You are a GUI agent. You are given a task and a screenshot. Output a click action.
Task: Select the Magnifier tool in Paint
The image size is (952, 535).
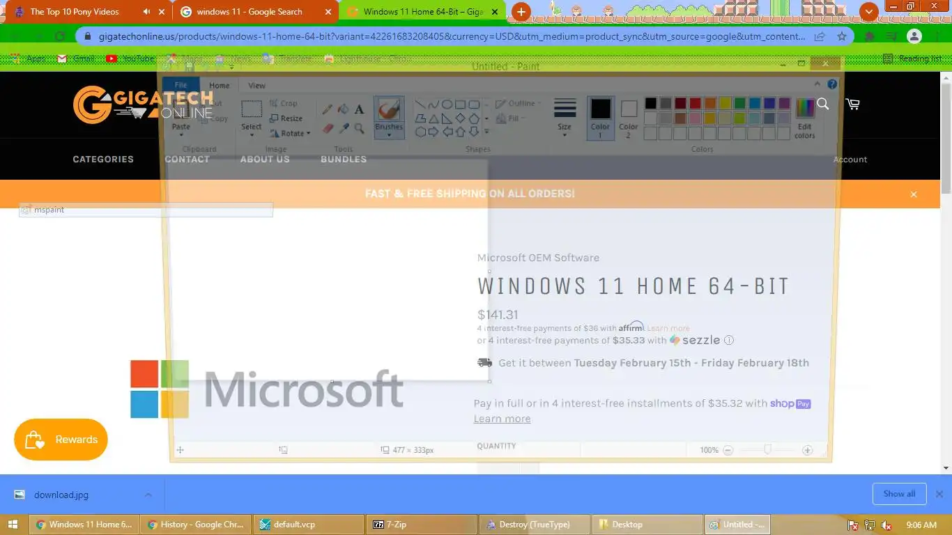click(x=359, y=128)
